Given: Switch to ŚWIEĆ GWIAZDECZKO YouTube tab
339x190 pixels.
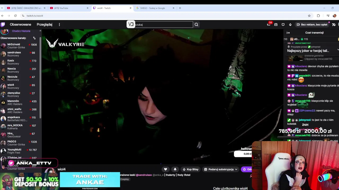Looking at the screenshot, I should click(x=26, y=8).
